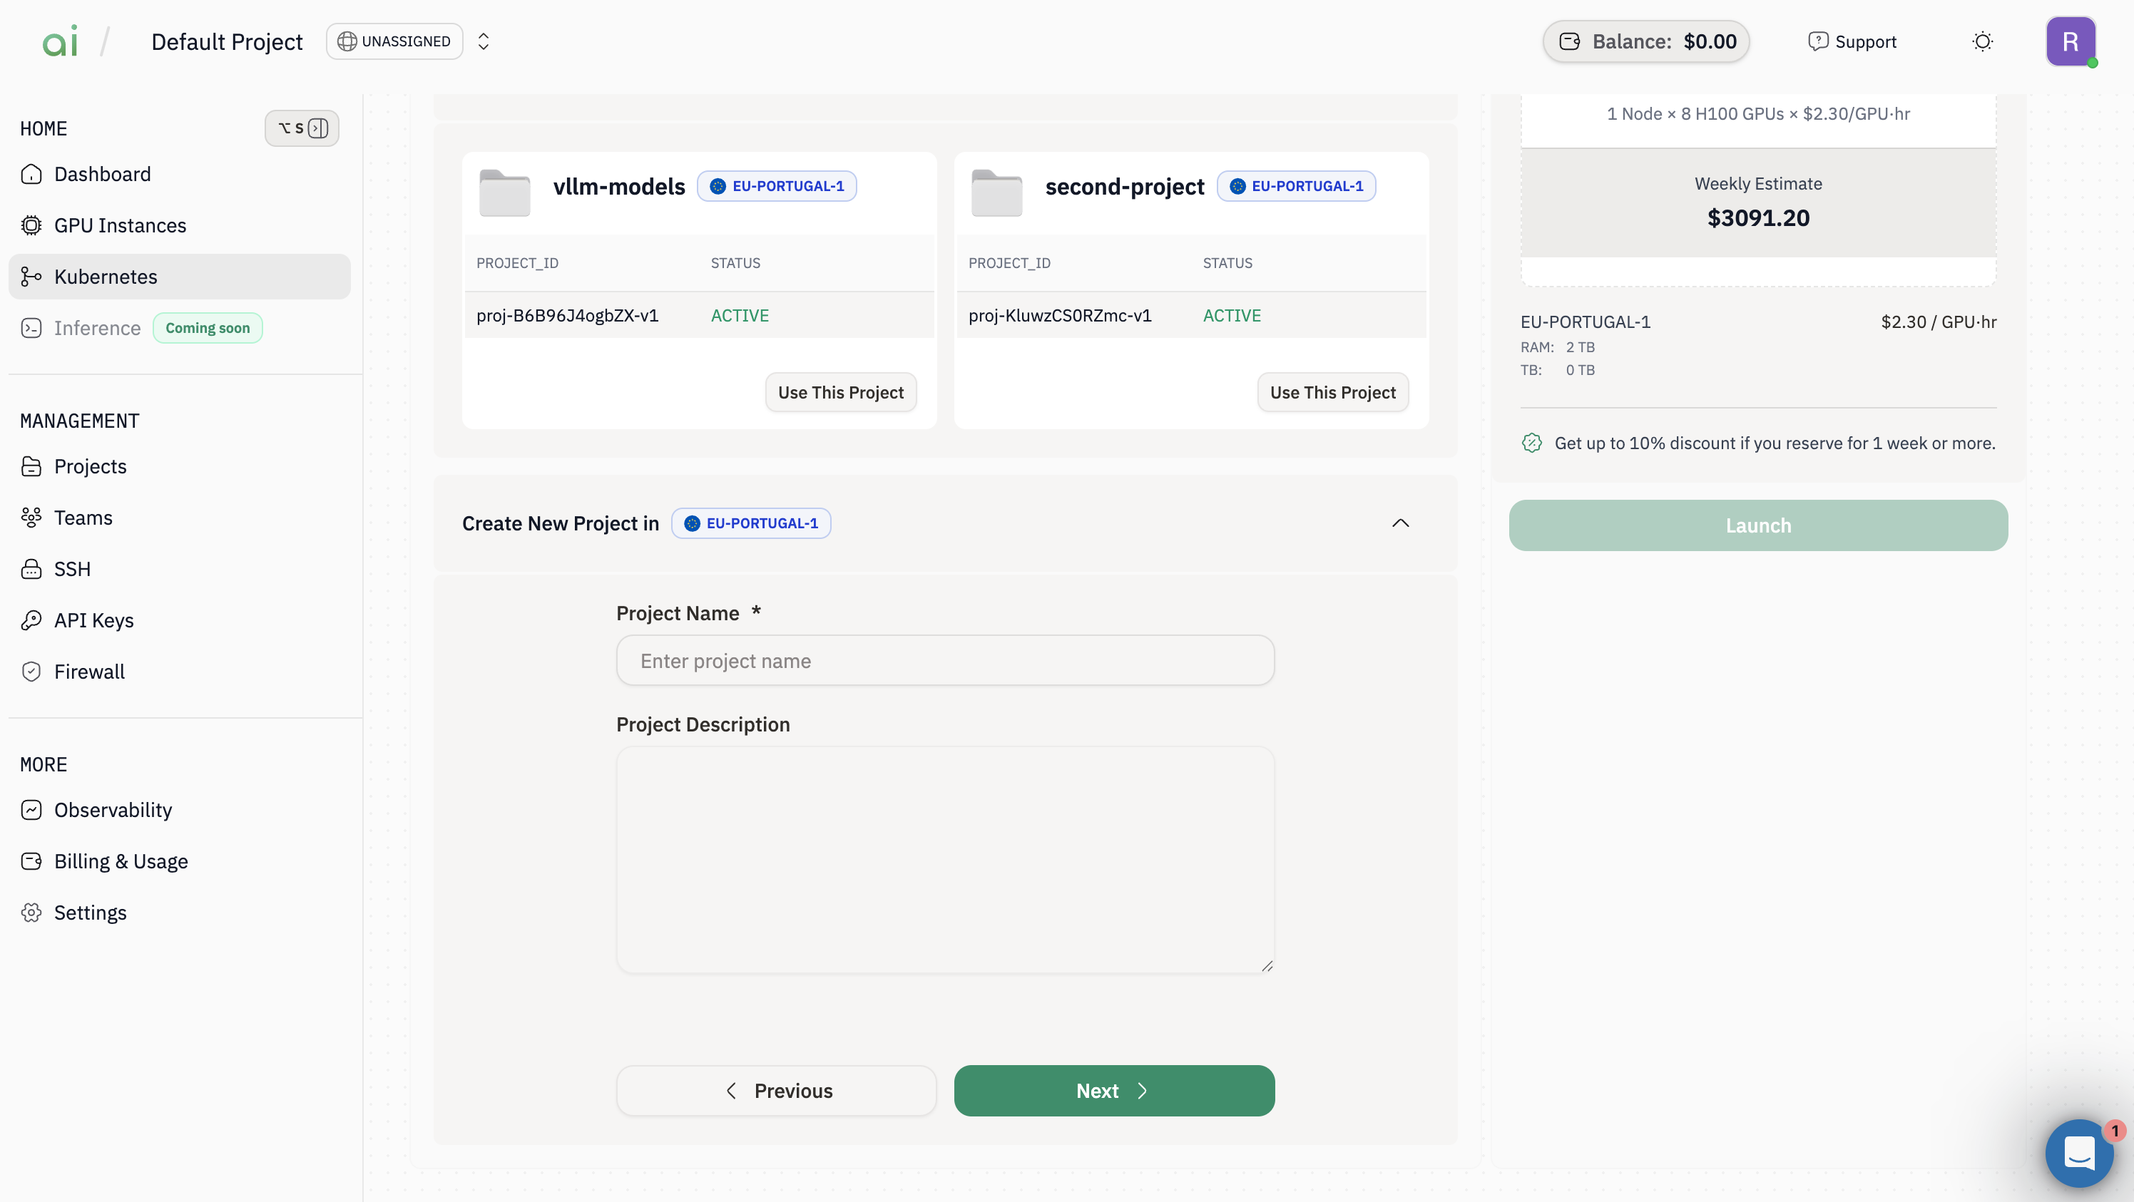Click the ai logo icon
Screen dimensions: 2134x1202
60,41
